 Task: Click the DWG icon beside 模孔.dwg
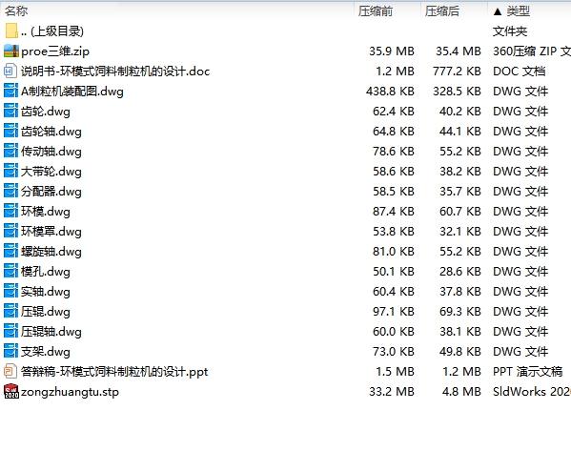pos(10,272)
